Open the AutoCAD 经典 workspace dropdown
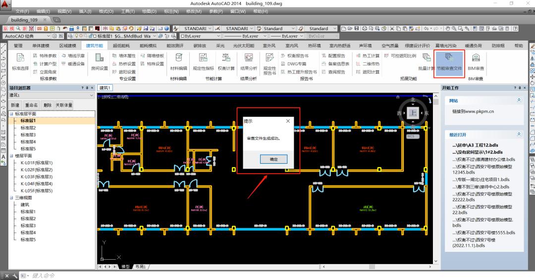 [48, 36]
